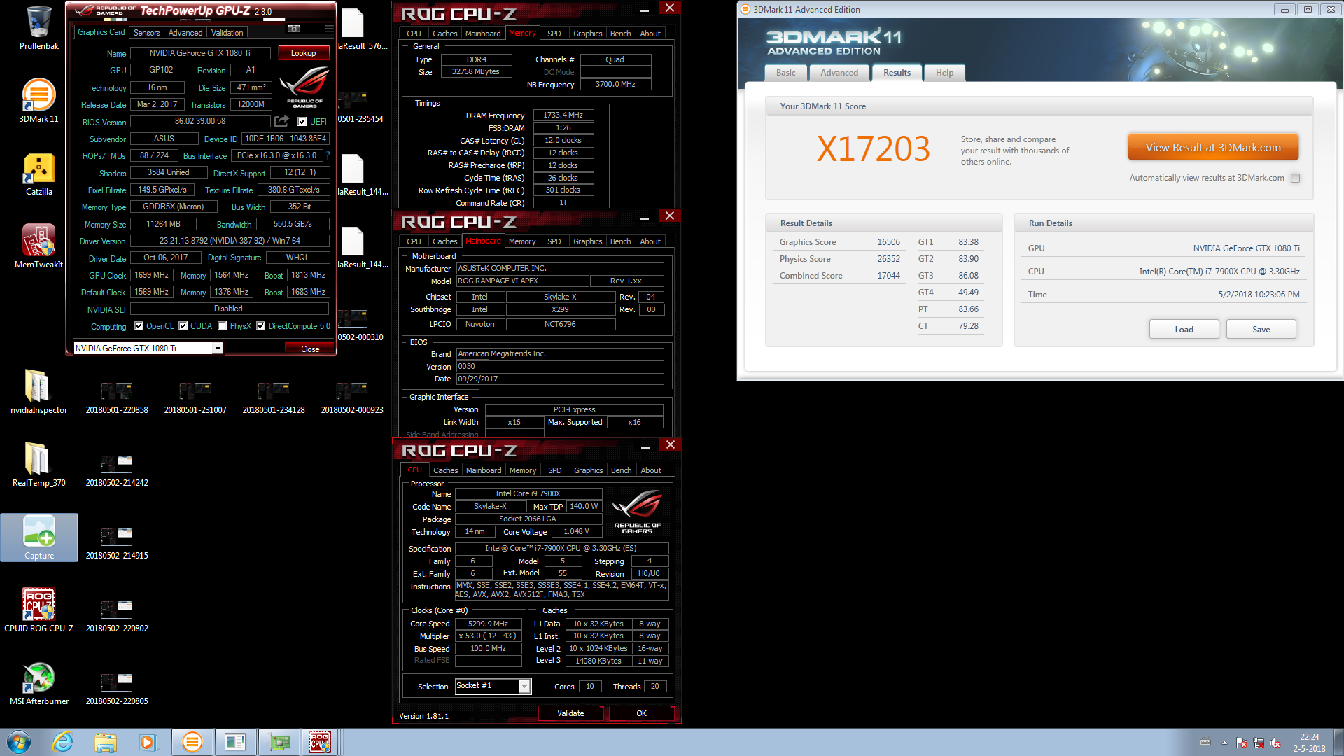This screenshot has width=1344, height=756.
Task: Open Graphics tab in middle CPU-Z window
Action: coord(587,241)
